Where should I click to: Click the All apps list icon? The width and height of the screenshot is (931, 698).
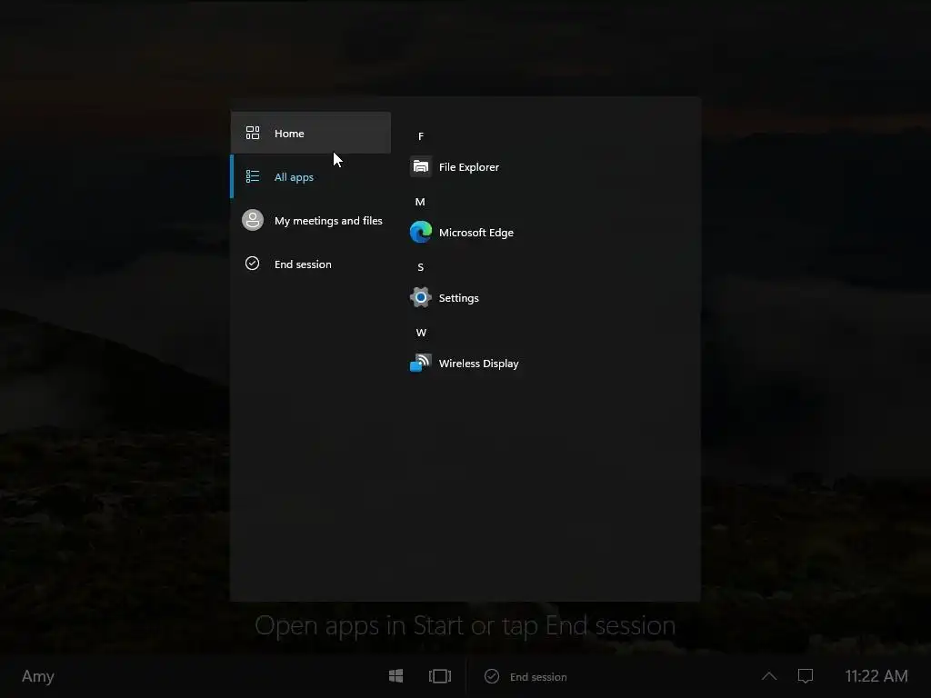click(253, 176)
